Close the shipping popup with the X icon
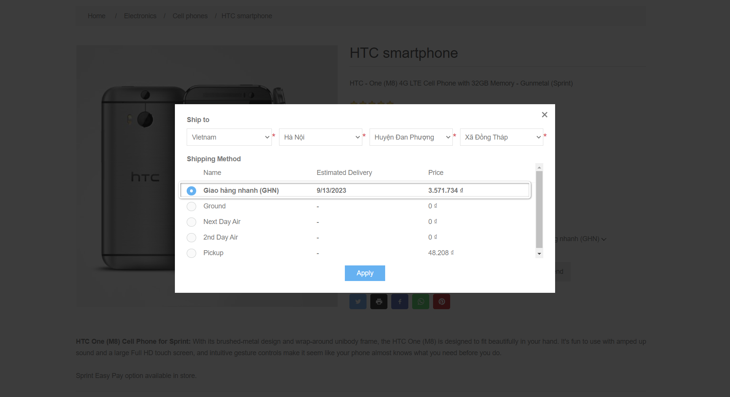 [x=544, y=115]
